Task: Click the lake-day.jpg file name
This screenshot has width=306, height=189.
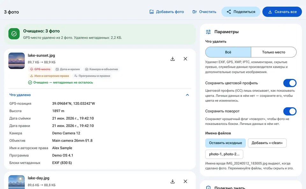Action: pos(39,178)
